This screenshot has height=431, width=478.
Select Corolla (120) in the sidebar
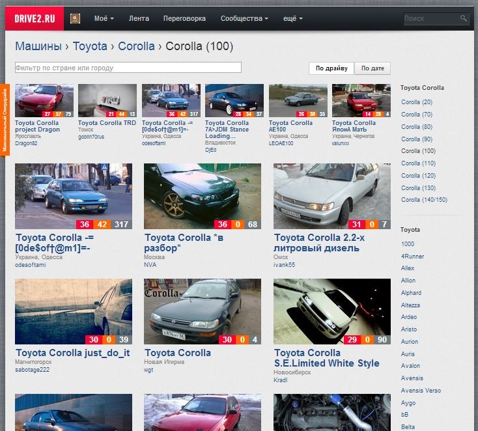tap(418, 176)
